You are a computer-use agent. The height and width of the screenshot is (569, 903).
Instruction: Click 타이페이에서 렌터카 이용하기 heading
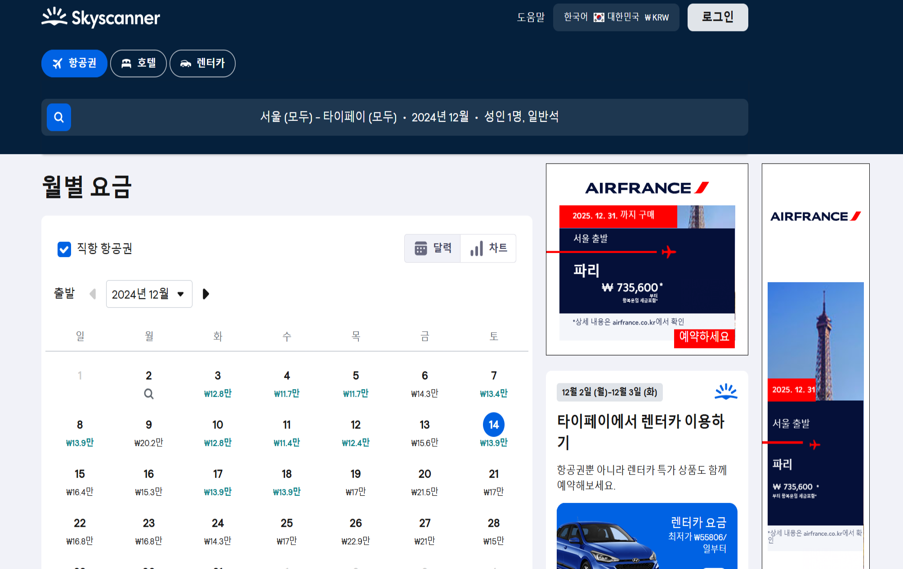point(641,431)
